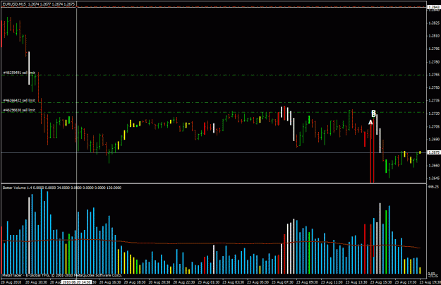Click the 20 Aug 2010 time axis label
Image resolution: width=441 pixels, height=285 pixels.
pos(11,282)
